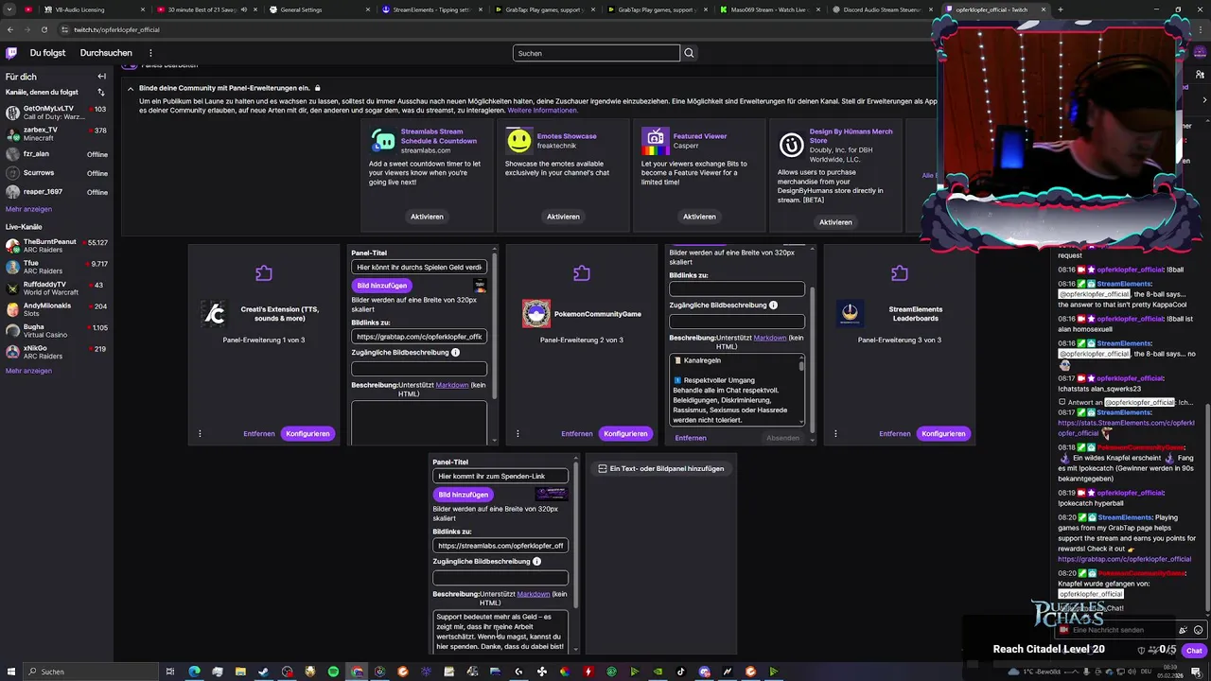Remove PokemonCommunityGame panel
Image resolution: width=1211 pixels, height=681 pixels.
576,434
